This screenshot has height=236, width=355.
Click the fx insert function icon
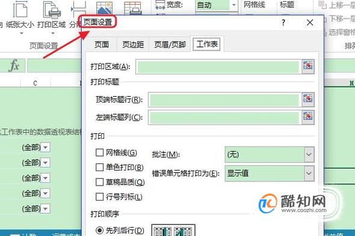click(x=14, y=65)
